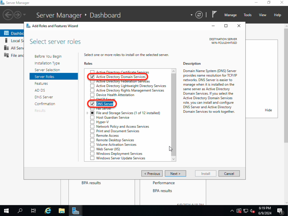
Task: Check Print and Document Services
Action: click(x=92, y=131)
